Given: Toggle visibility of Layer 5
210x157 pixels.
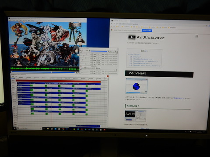Looking at the screenshot, I should pos(14,90).
